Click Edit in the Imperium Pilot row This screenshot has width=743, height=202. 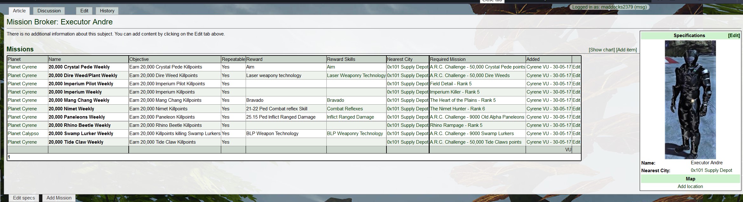point(576,84)
